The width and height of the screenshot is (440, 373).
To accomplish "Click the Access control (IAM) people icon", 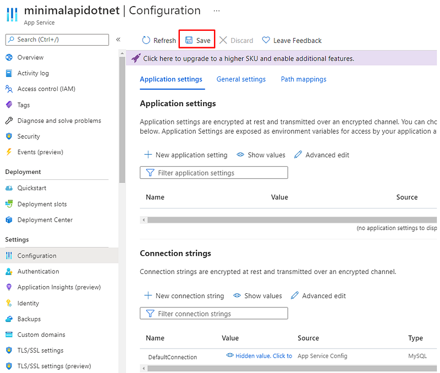I will click(x=9, y=89).
